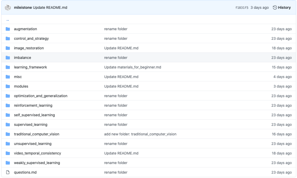
Task: Click the 3 days ago header timestamp
Action: tap(260, 8)
